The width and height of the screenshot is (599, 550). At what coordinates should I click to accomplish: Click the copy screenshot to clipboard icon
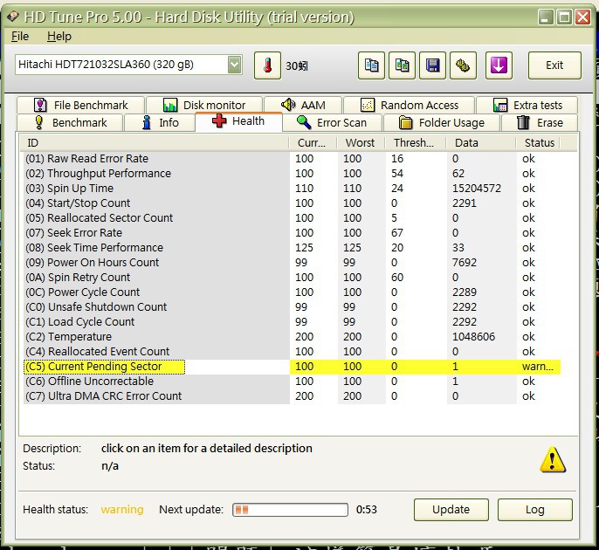[x=402, y=65]
